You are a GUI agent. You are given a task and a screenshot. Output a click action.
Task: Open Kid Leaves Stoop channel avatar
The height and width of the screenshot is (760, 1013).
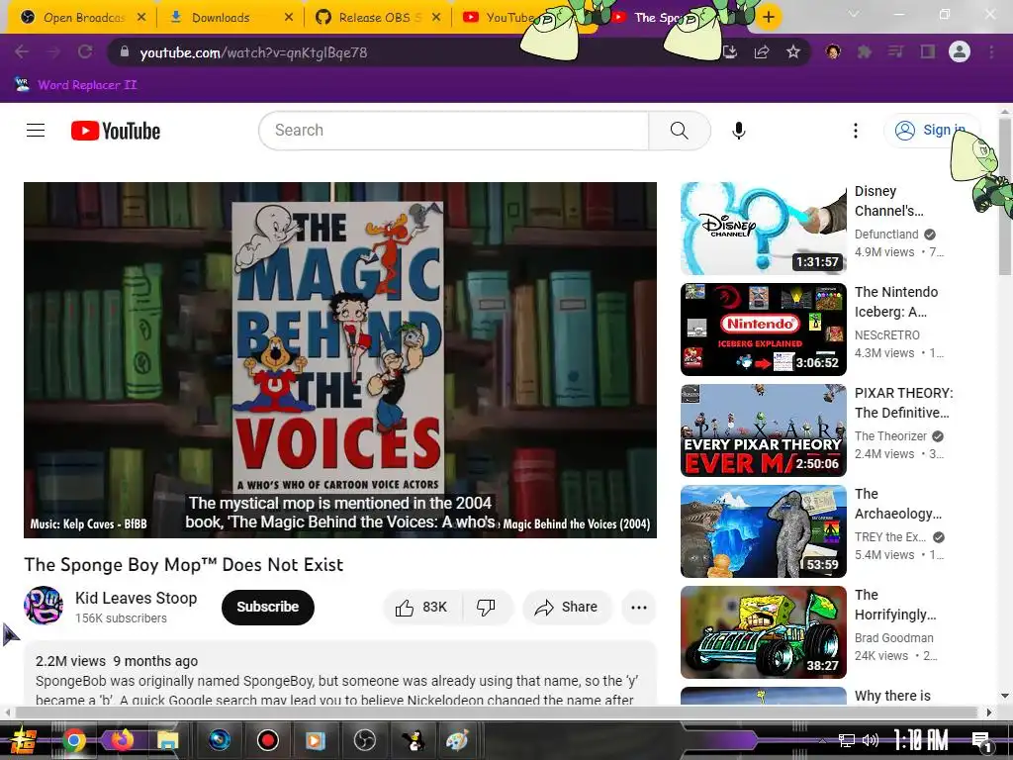(x=44, y=606)
